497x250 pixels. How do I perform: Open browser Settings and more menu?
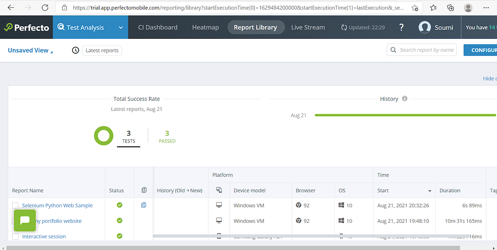[x=486, y=8]
